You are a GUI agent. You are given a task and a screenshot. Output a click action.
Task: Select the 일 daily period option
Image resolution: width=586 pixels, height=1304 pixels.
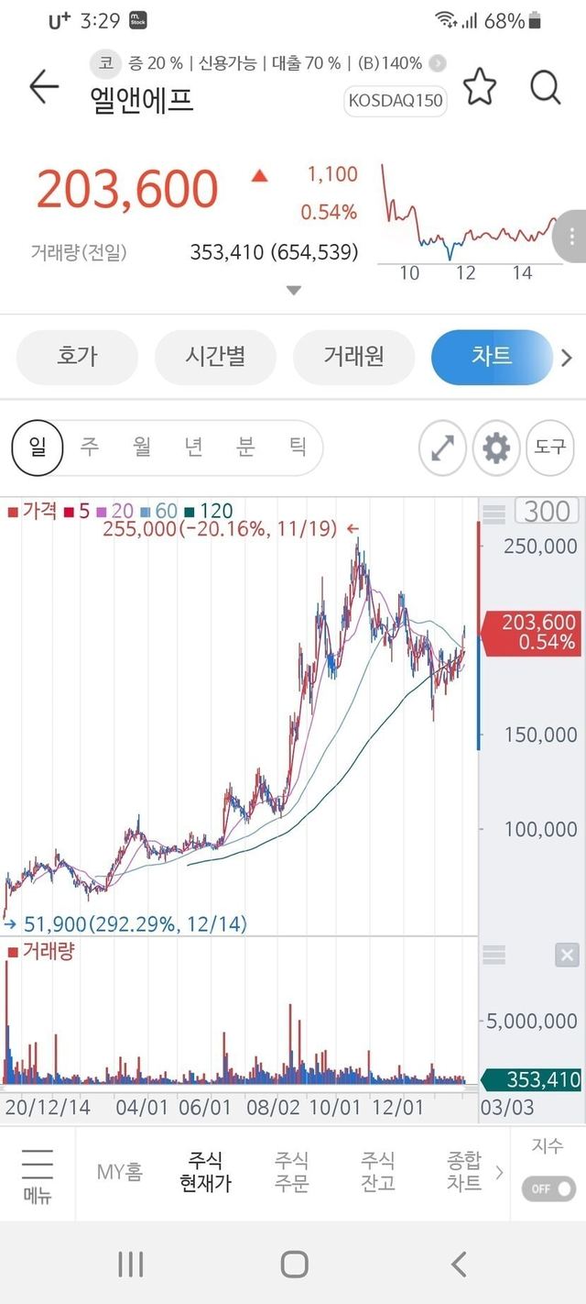pyautogui.click(x=38, y=448)
